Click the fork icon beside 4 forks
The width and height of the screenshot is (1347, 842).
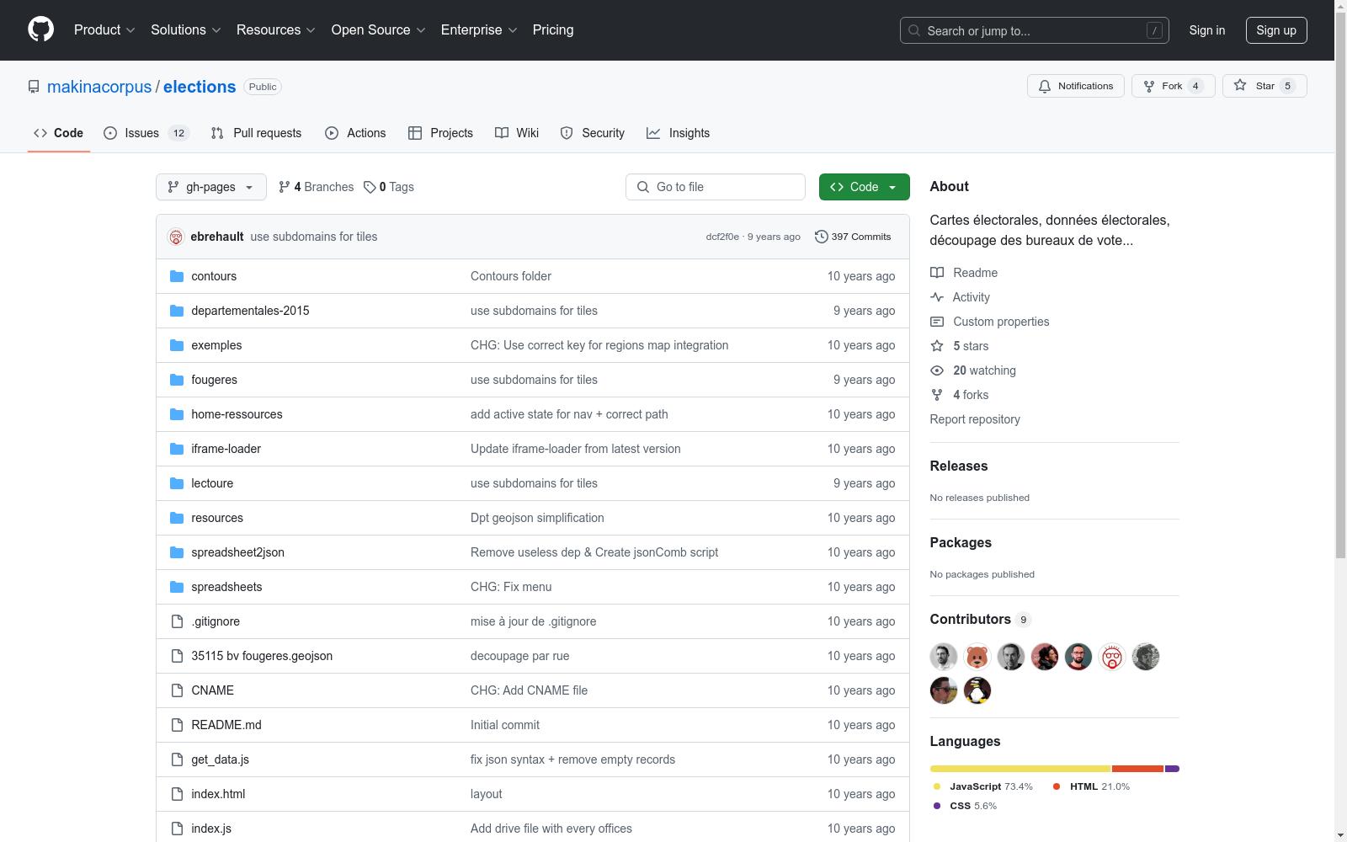click(937, 395)
